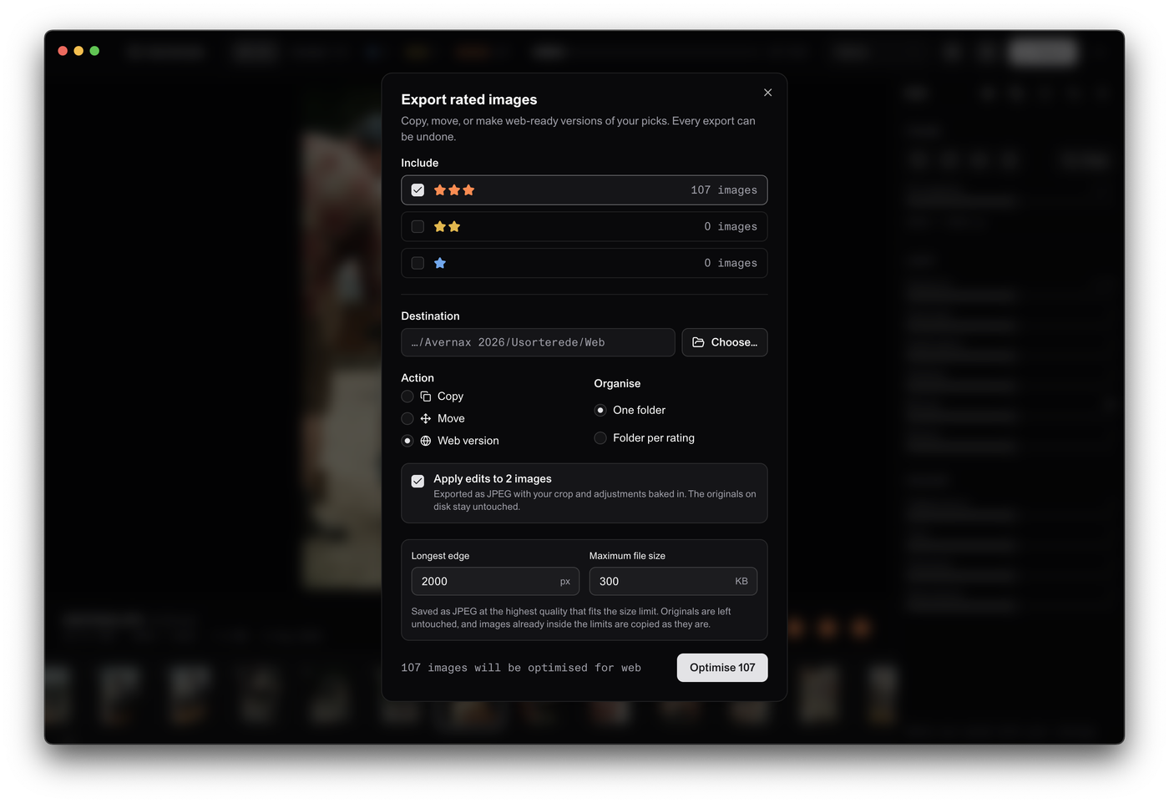
Task: Click the '0 images' count in the two-star row
Action: [731, 226]
